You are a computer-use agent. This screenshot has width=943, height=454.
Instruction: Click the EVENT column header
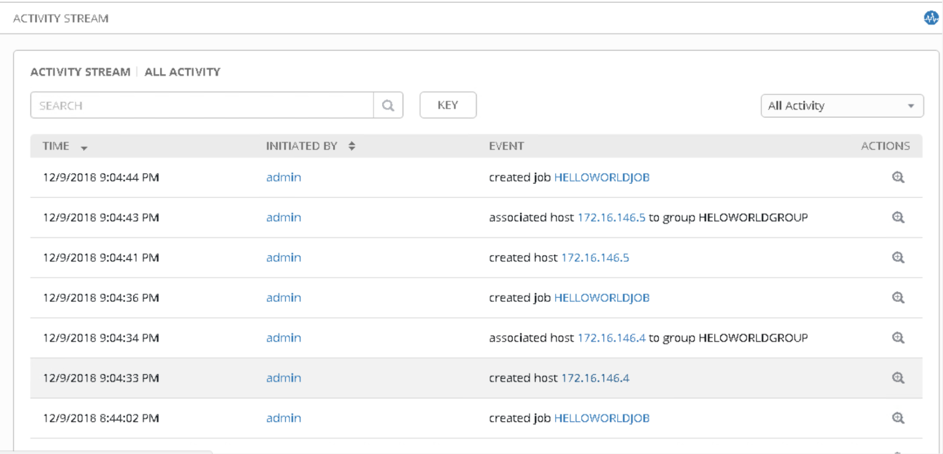click(x=506, y=146)
